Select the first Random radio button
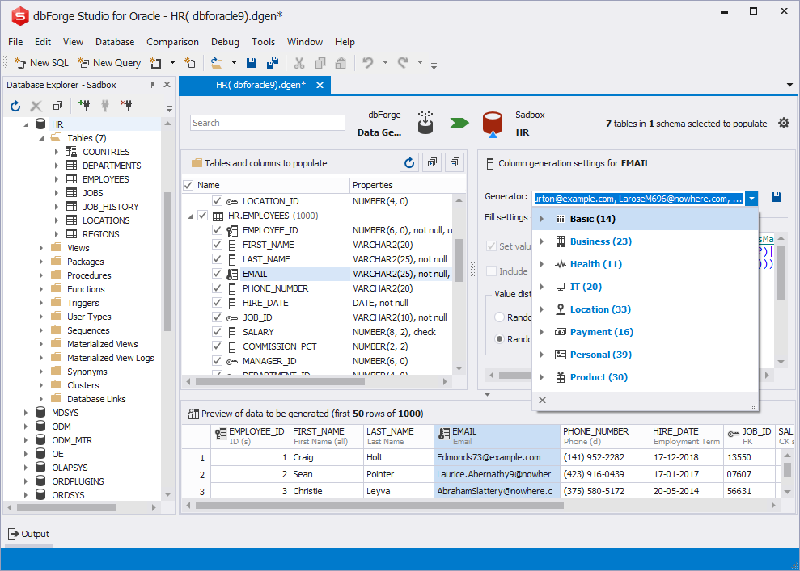Image resolution: width=800 pixels, height=571 pixels. pyautogui.click(x=499, y=317)
